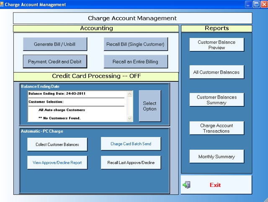Viewport: 268px width, 202px height.
Task: Click Recall Last Approve/Decline
Action: pyautogui.click(x=131, y=163)
